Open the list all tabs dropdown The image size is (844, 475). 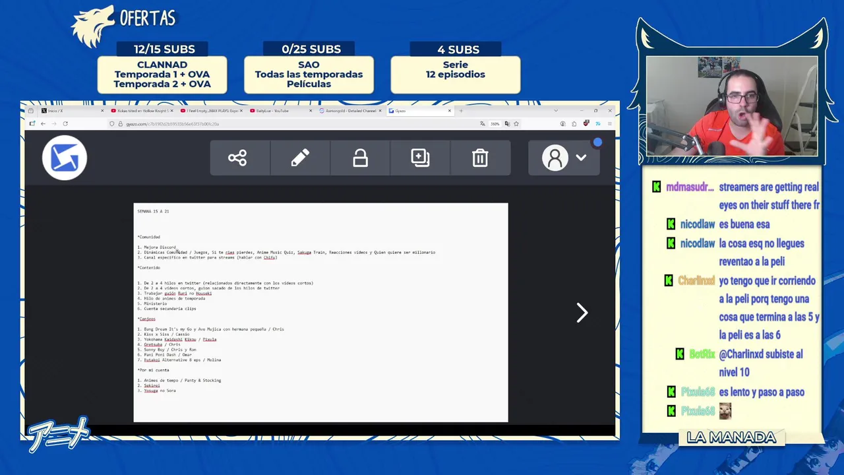pyautogui.click(x=556, y=111)
